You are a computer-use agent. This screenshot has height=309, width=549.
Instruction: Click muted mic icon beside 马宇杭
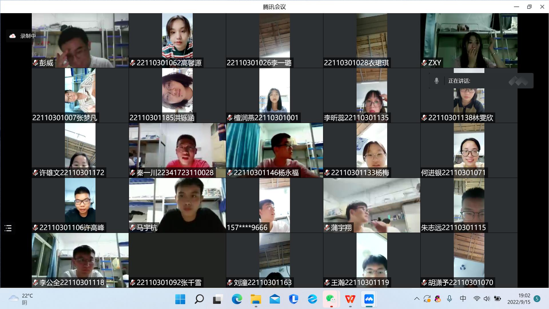tap(133, 228)
